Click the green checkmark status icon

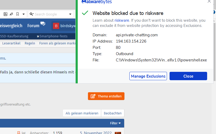pyautogui.click(x=85, y=13)
